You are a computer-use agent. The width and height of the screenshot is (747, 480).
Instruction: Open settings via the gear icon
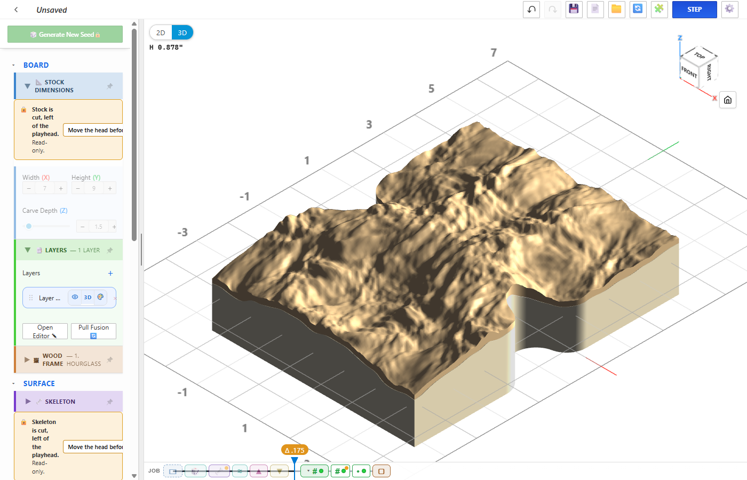click(x=729, y=10)
